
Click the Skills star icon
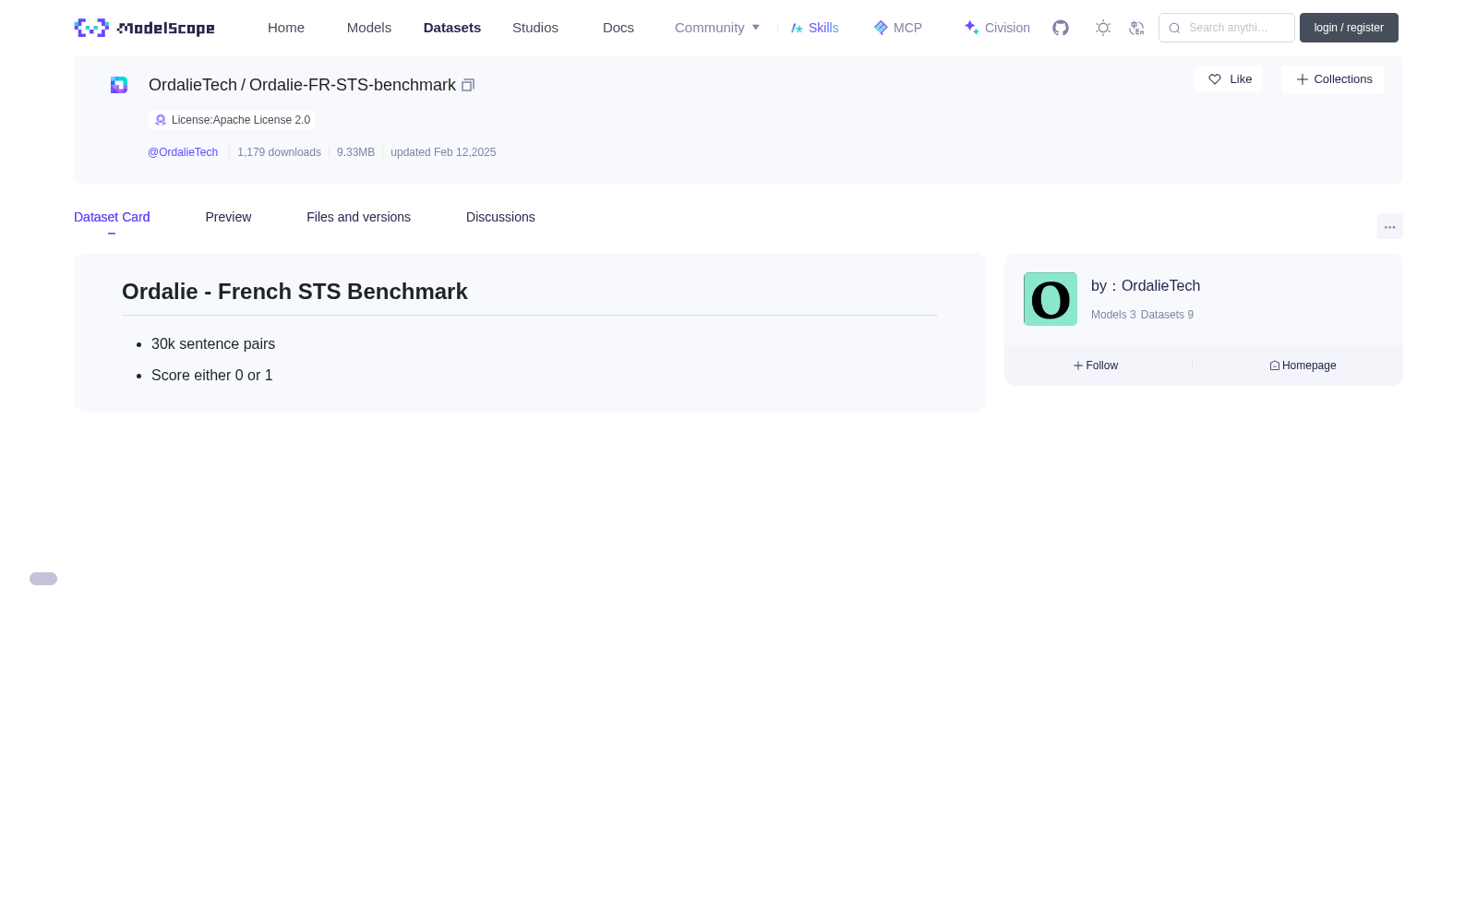pyautogui.click(x=797, y=28)
